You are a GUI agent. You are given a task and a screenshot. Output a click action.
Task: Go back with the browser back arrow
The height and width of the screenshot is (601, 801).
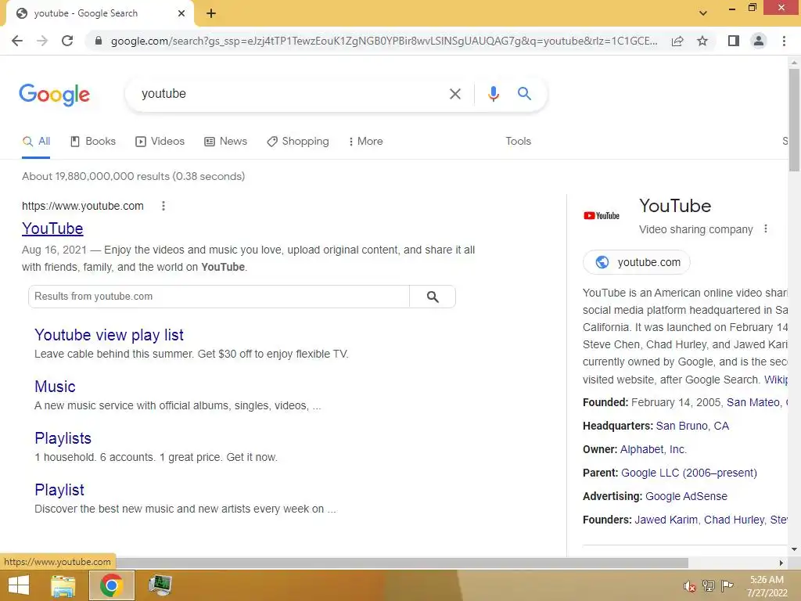click(17, 41)
